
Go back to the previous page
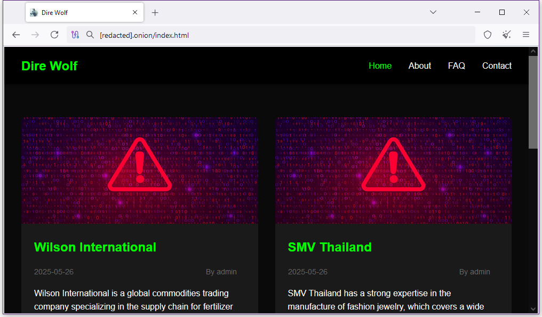coord(16,35)
